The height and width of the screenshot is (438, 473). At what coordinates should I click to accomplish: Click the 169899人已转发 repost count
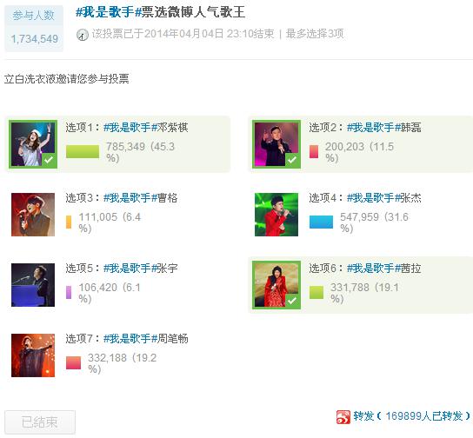[x=423, y=416]
